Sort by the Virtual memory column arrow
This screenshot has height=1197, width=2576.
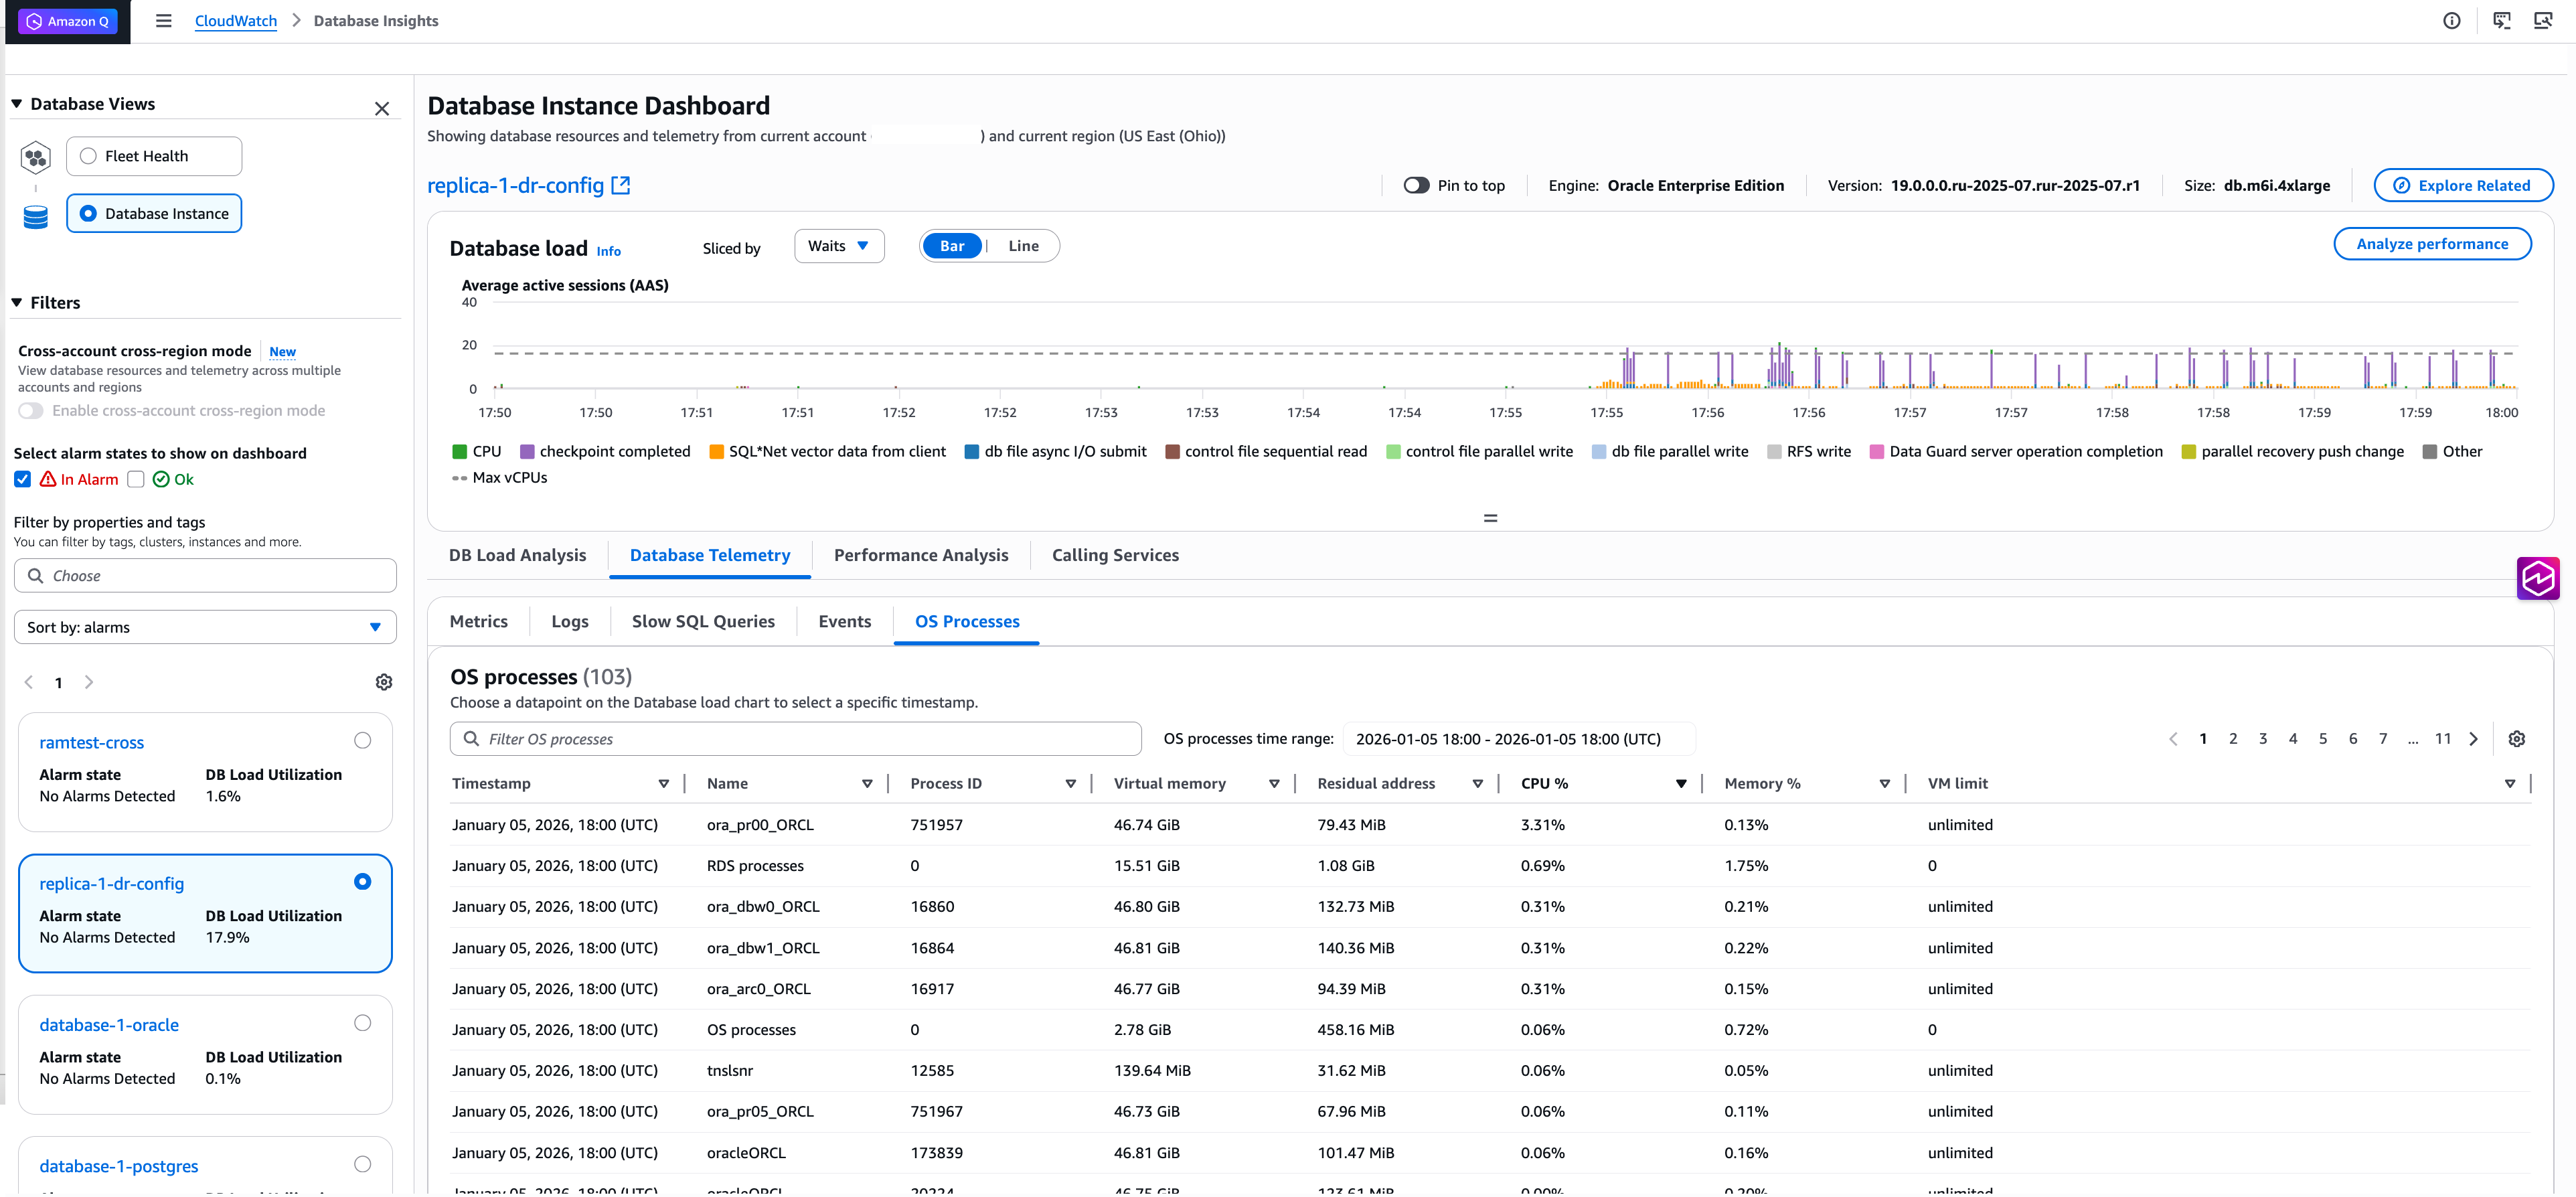point(1274,784)
